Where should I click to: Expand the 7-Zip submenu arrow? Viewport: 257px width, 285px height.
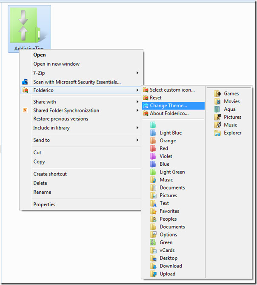pyautogui.click(x=137, y=73)
